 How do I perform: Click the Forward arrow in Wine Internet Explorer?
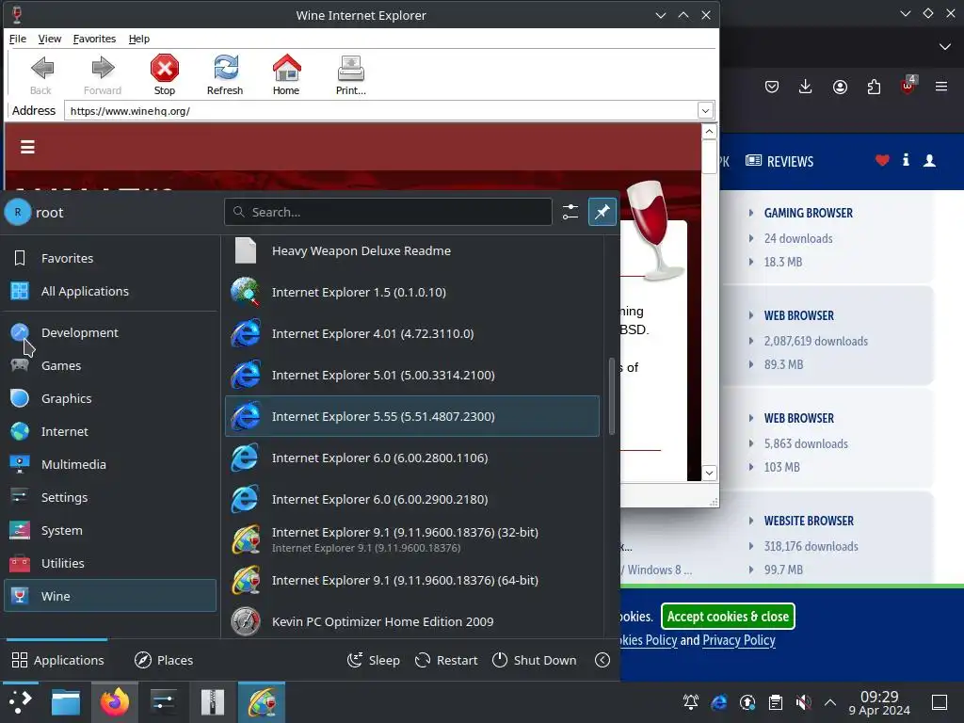tap(103, 68)
